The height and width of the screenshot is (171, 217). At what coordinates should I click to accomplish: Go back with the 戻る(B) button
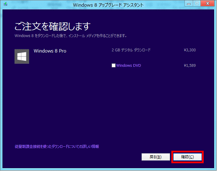pos(156,157)
